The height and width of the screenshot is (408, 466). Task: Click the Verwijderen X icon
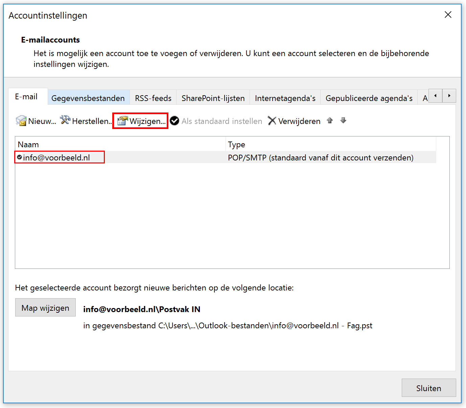pyautogui.click(x=272, y=121)
